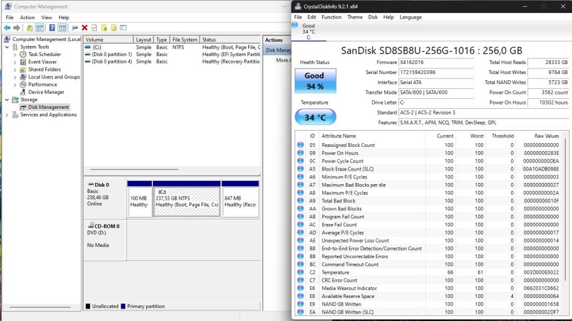
Task: Click the Performance icon in tree
Action: [23, 85]
